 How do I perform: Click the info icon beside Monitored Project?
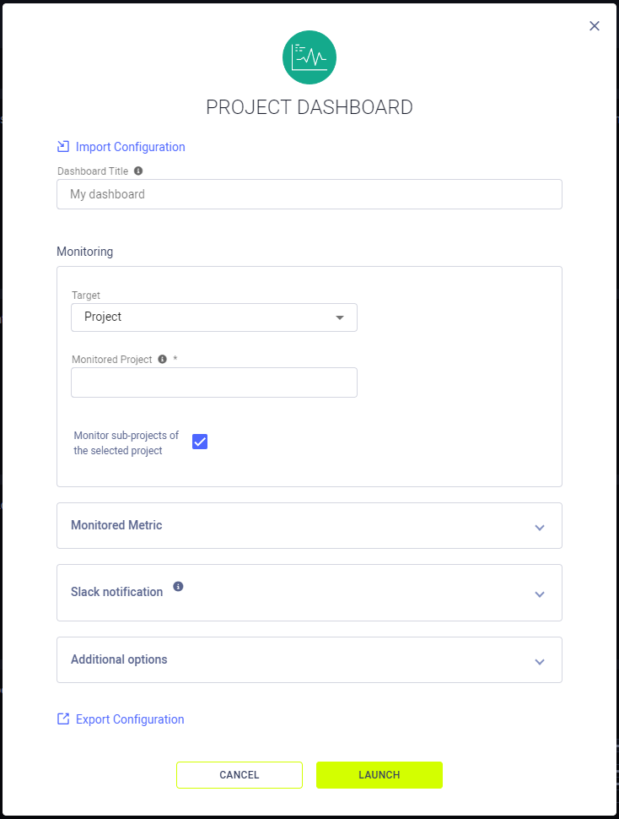coord(161,358)
